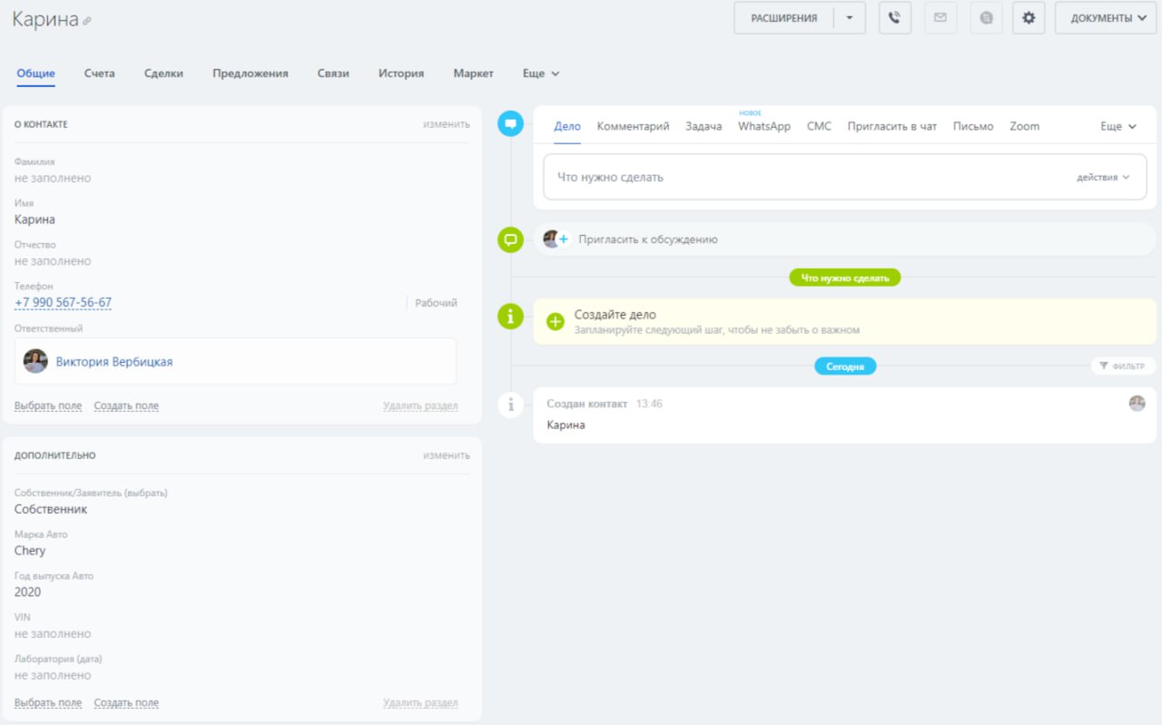Screen dimensions: 1162x725
Task: Open Виктория Вербицкая's profile link
Action: point(114,362)
